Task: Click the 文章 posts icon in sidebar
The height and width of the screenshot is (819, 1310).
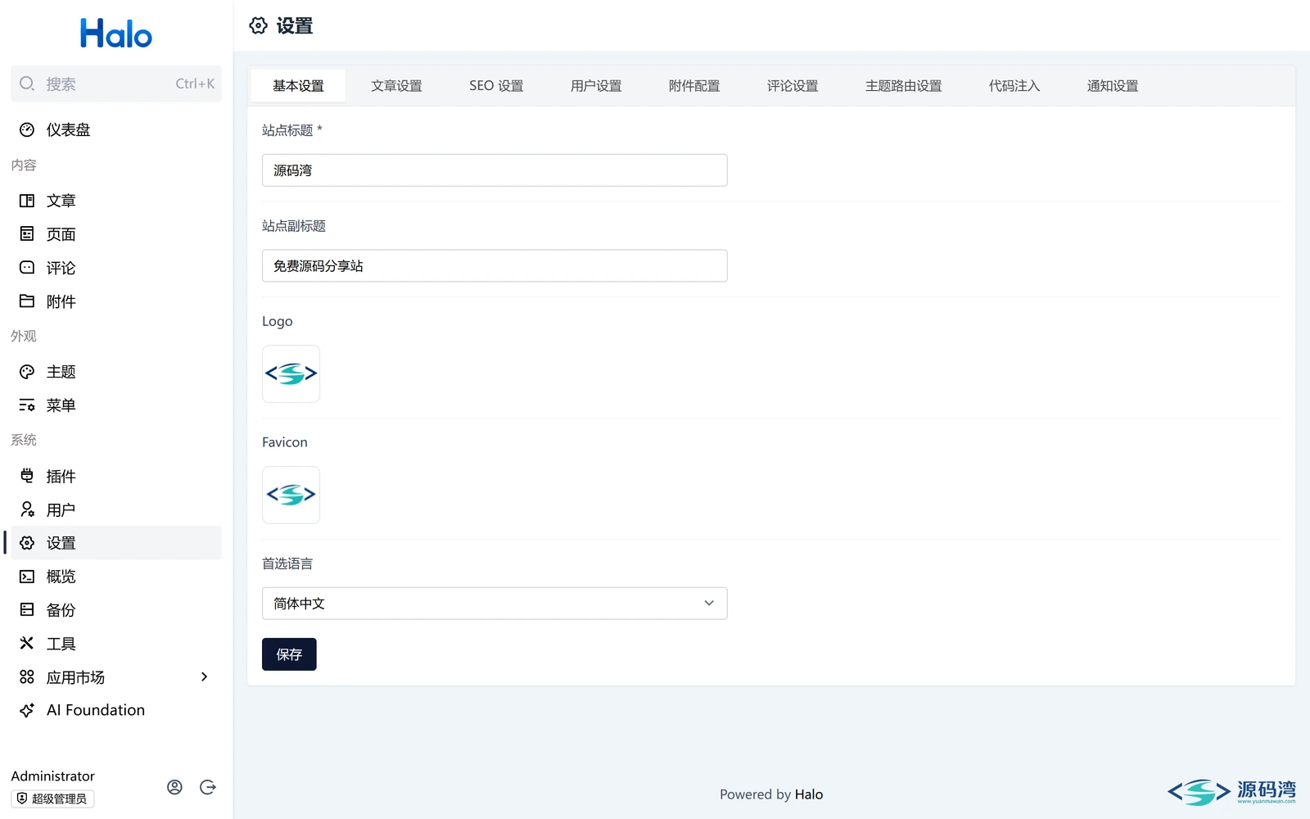Action: pyautogui.click(x=27, y=201)
